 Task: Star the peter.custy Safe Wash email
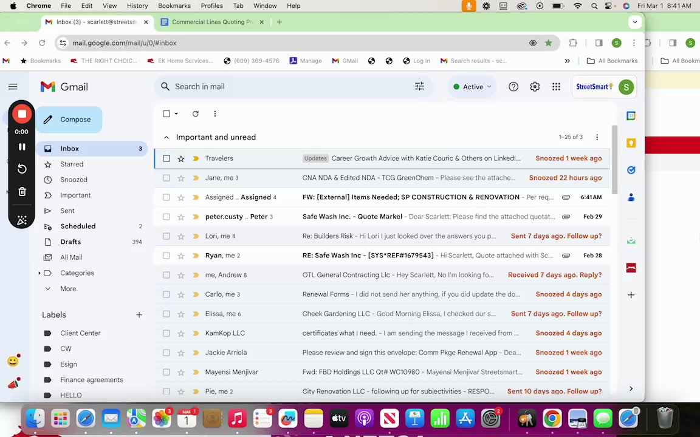point(181,217)
